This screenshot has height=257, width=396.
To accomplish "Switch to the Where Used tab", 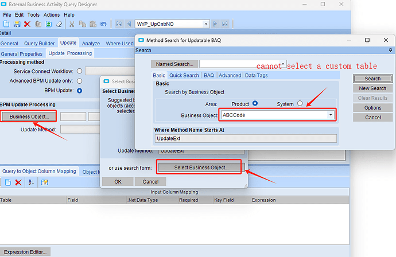I will pyautogui.click(x=119, y=44).
